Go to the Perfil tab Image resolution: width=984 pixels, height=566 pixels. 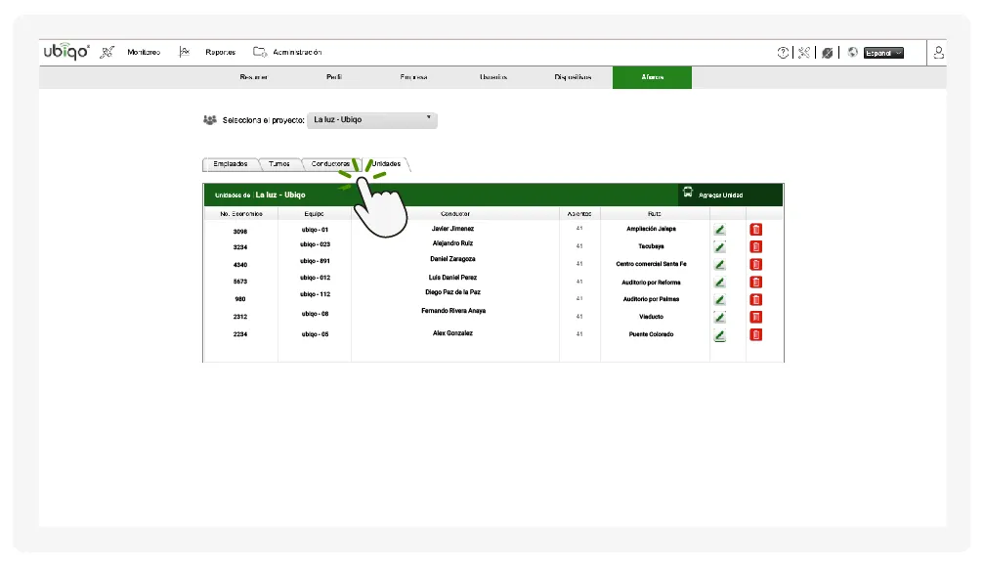334,77
